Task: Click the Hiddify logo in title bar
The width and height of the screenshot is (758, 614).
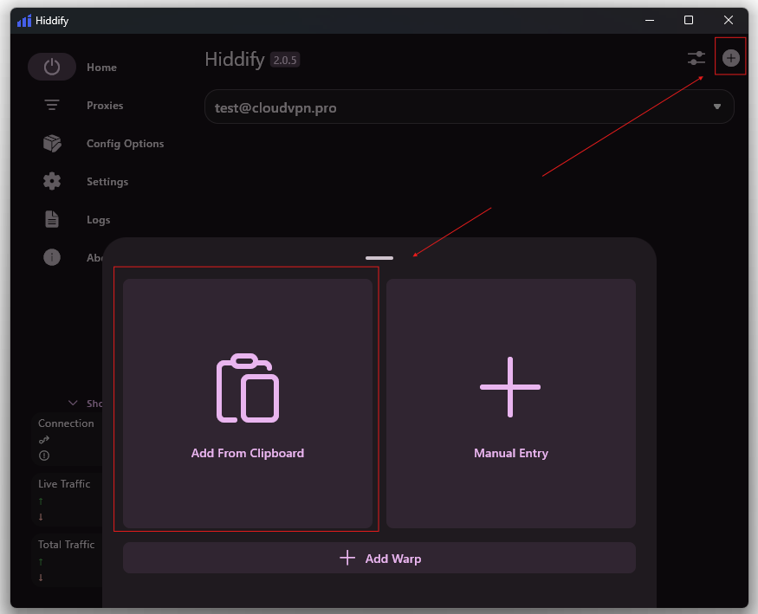Action: point(24,20)
